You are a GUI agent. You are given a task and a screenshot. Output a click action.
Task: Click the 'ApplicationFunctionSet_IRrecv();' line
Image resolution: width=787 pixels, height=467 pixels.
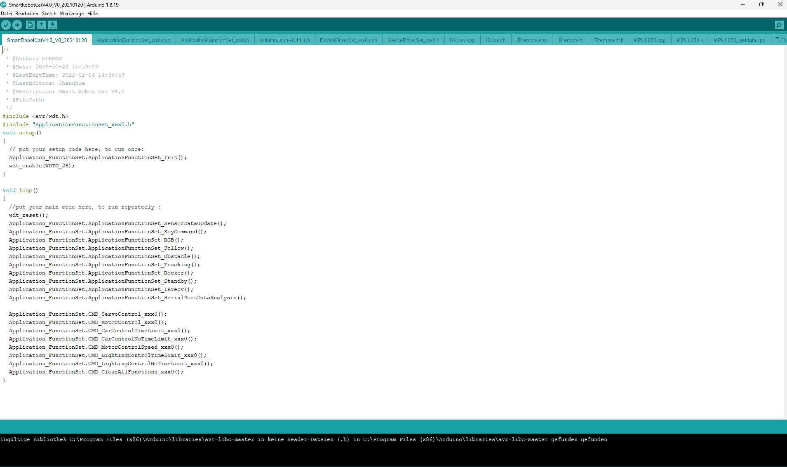[101, 289]
